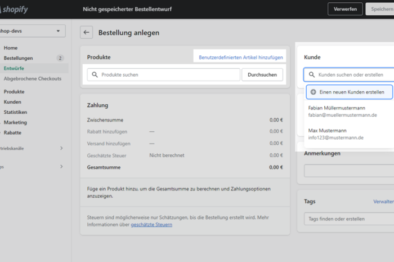Viewport: 394px width, 262px height.
Task: Open the shop-devs store dropdown
Action: point(32,31)
